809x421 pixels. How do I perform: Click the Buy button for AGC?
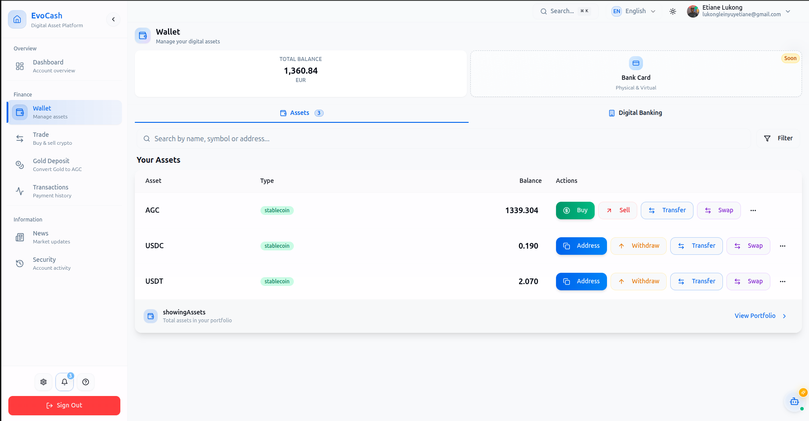click(x=575, y=210)
